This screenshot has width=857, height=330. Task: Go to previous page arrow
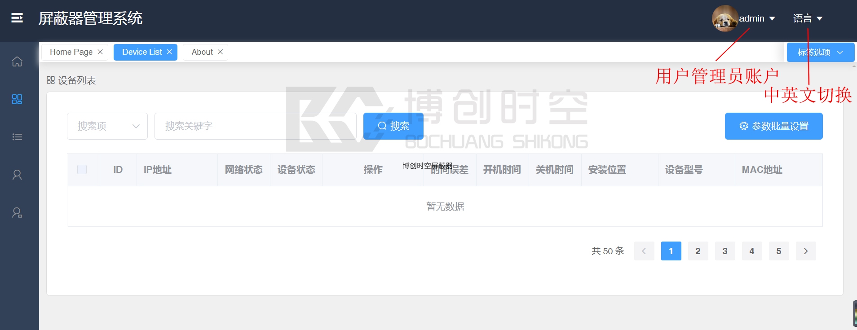point(644,251)
